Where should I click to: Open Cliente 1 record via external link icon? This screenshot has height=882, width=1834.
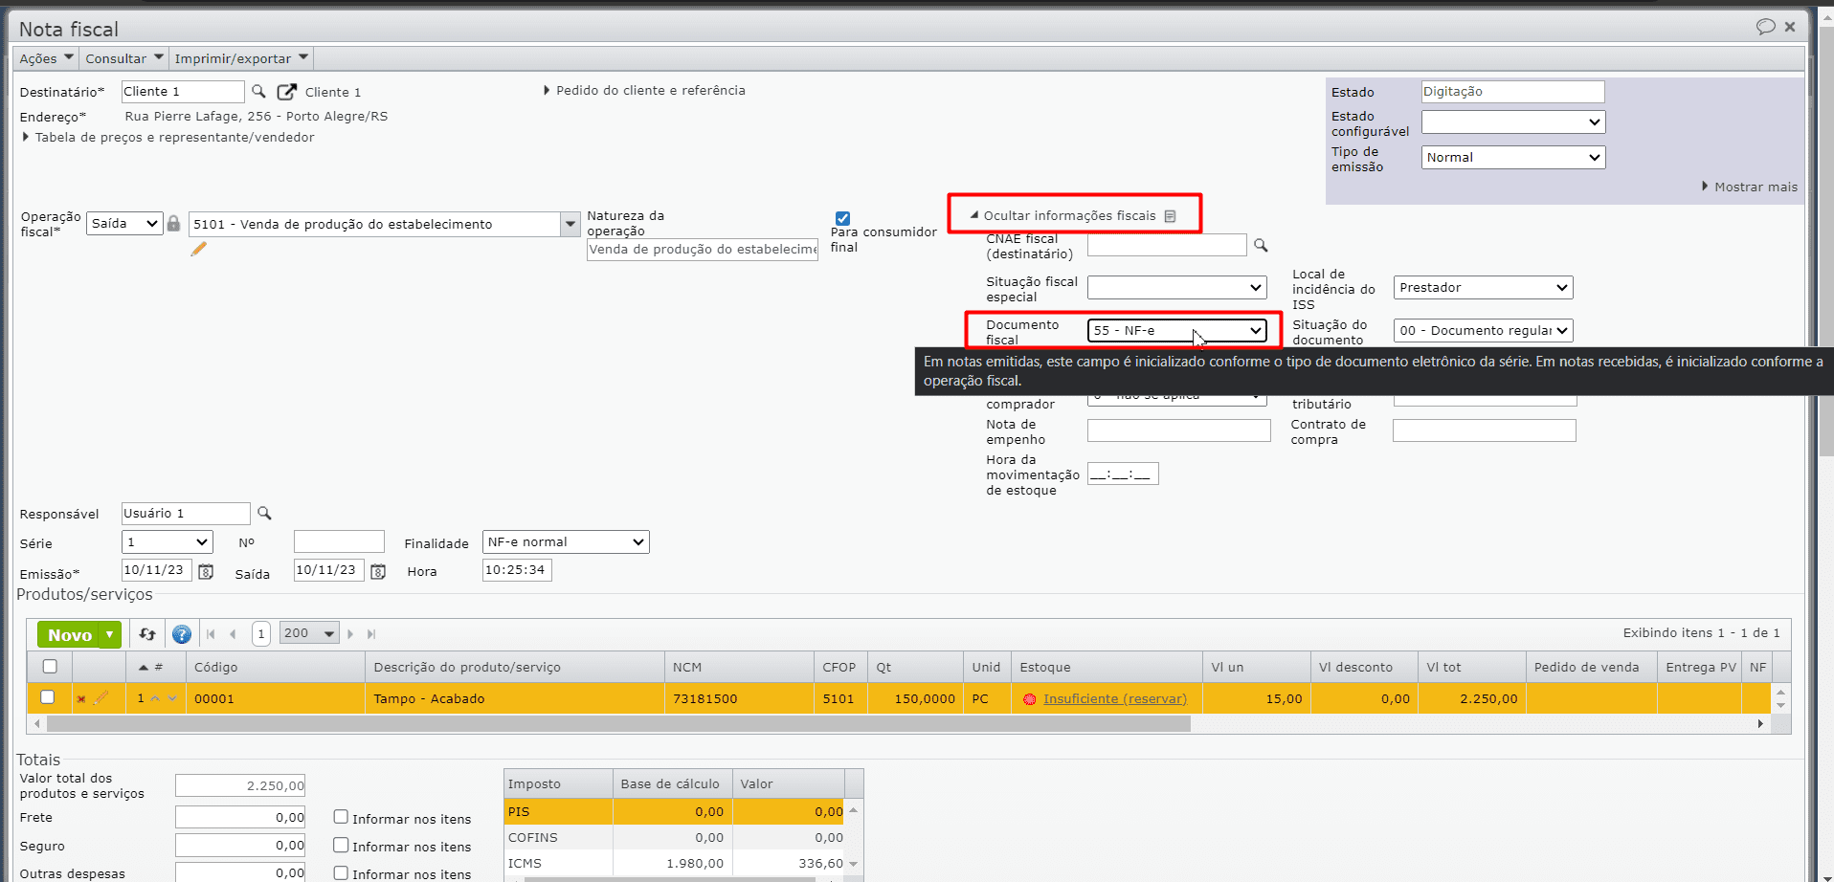286,92
